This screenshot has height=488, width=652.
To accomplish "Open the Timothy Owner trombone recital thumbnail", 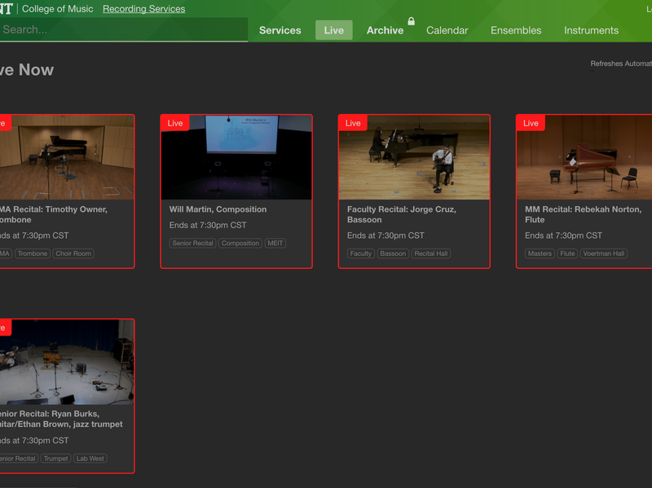I will pyautogui.click(x=67, y=157).
